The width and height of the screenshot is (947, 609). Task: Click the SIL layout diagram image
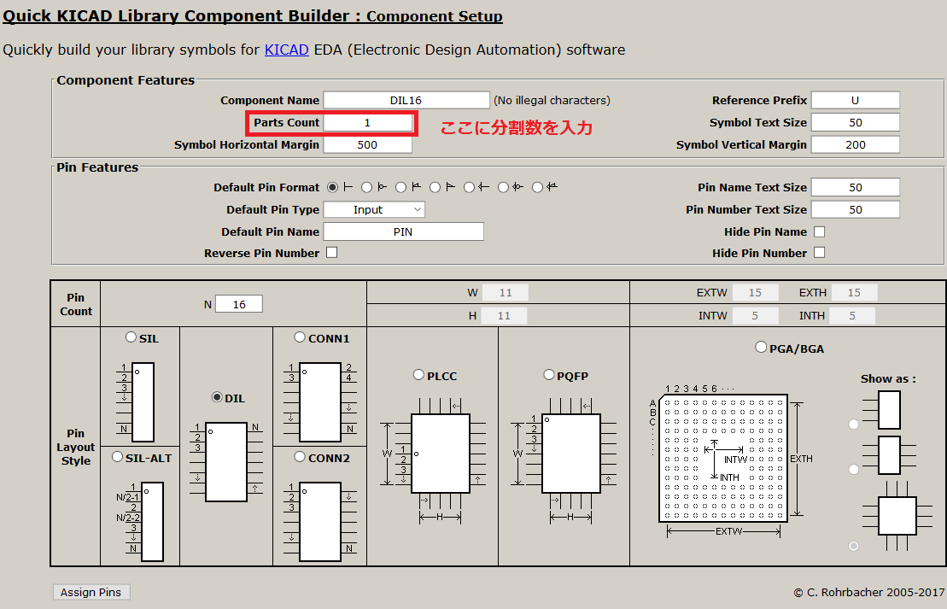tap(135, 401)
